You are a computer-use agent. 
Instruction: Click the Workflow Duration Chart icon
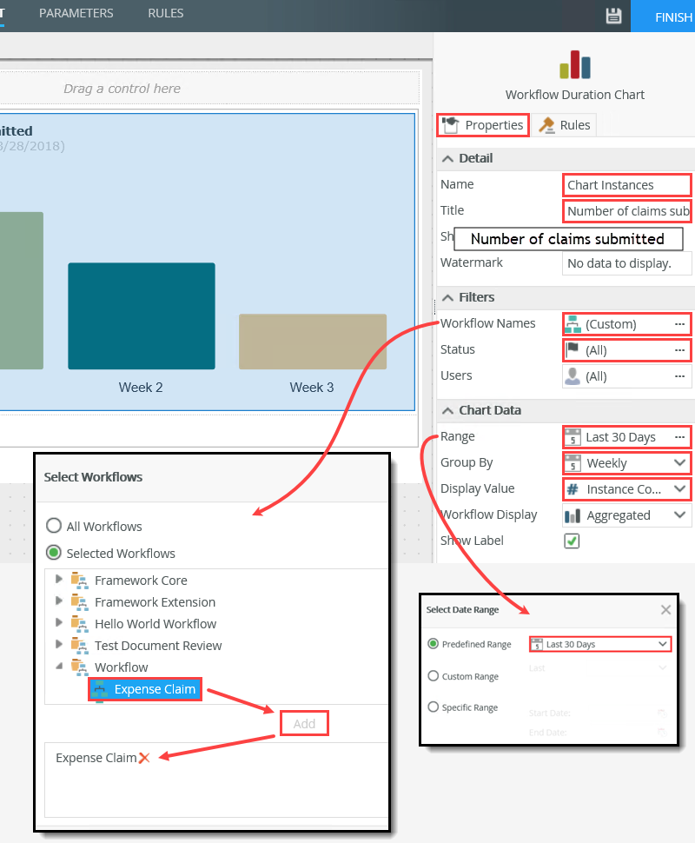574,64
